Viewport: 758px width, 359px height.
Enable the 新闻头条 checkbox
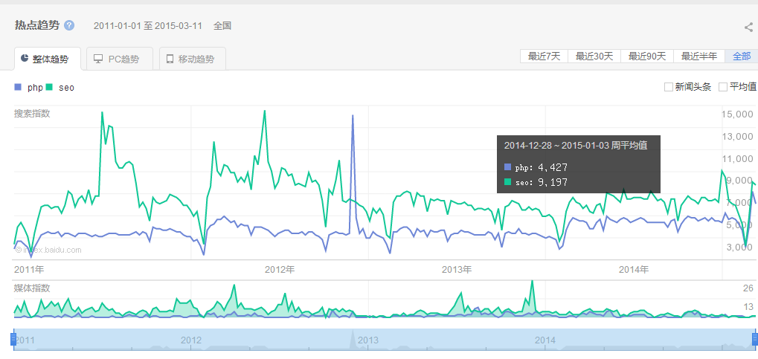(x=669, y=87)
